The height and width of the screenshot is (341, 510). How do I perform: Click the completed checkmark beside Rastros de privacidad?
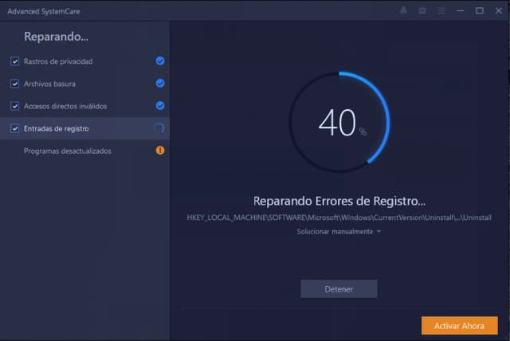(159, 61)
